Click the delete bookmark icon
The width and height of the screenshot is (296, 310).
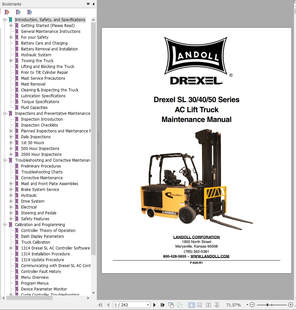point(7,12)
